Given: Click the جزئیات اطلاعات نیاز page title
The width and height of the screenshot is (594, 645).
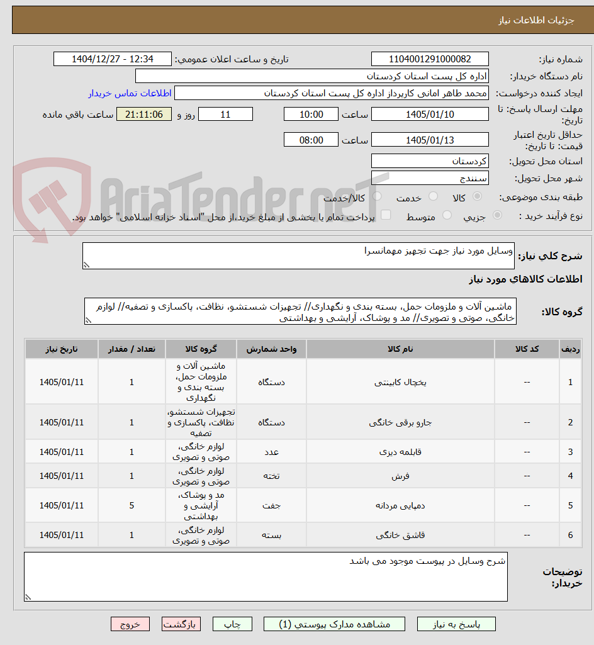Looking at the screenshot, I should coord(536,20).
